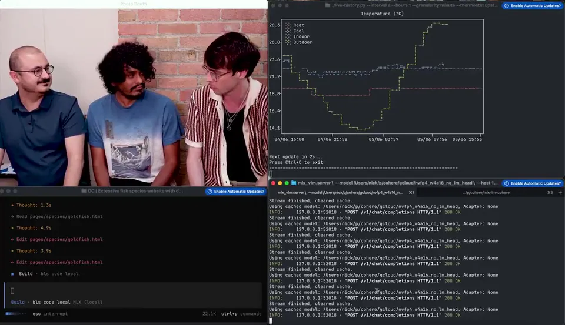Click the blue Build agent label under prompt

point(18,302)
